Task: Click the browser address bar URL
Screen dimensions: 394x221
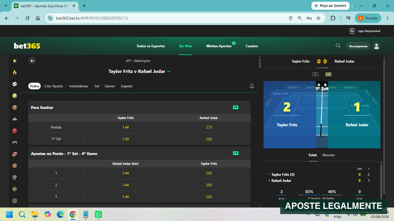Action: click(92, 18)
